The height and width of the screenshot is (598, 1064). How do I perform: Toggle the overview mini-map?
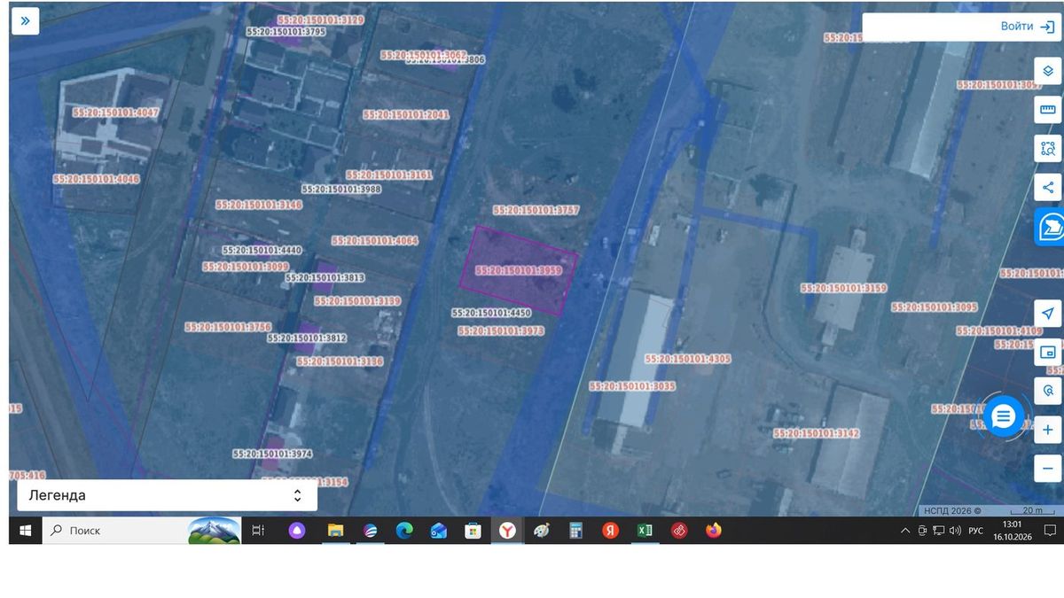click(x=1048, y=352)
